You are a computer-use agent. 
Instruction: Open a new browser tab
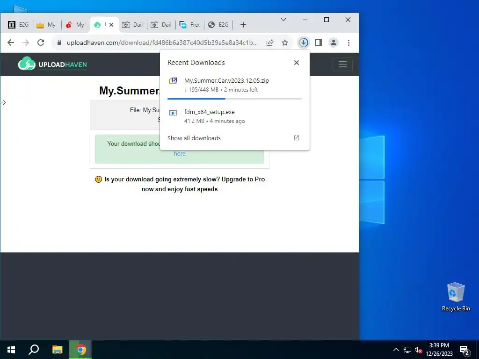coord(243,25)
